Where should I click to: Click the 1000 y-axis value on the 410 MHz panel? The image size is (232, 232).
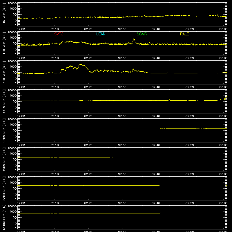click(x=13, y=38)
